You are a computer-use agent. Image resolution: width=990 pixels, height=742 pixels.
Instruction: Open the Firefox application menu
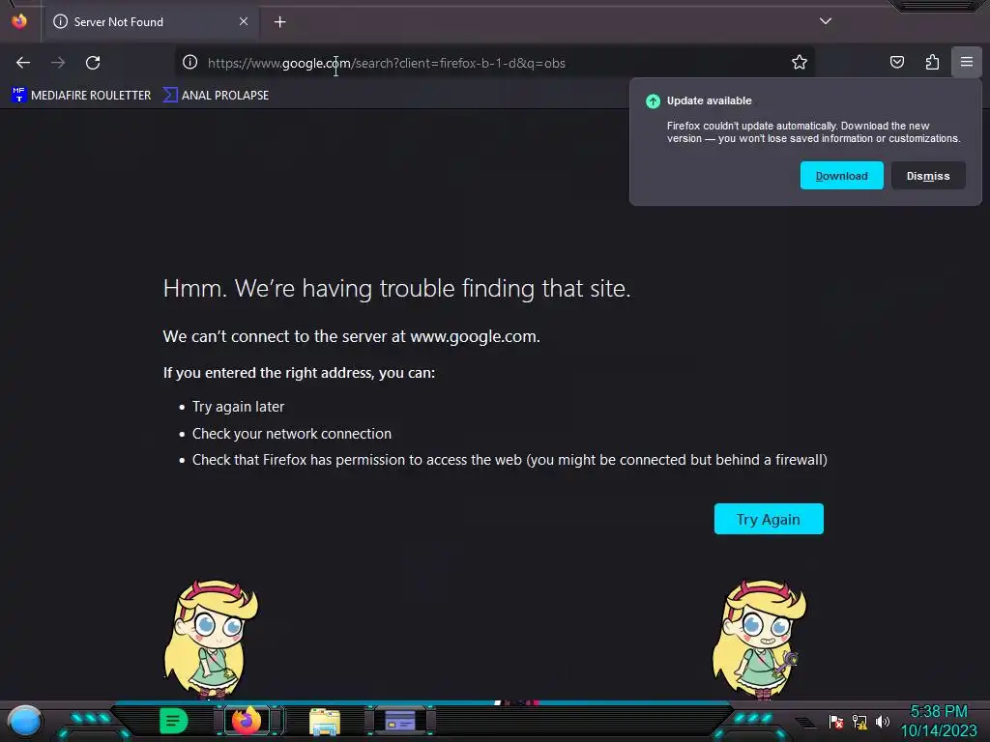point(967,62)
